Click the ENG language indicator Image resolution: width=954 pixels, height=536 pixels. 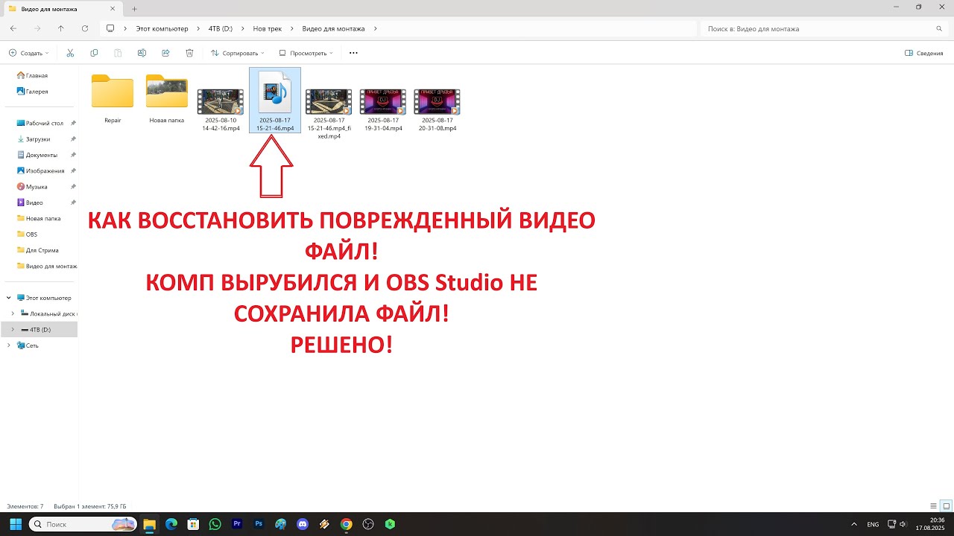click(x=873, y=524)
